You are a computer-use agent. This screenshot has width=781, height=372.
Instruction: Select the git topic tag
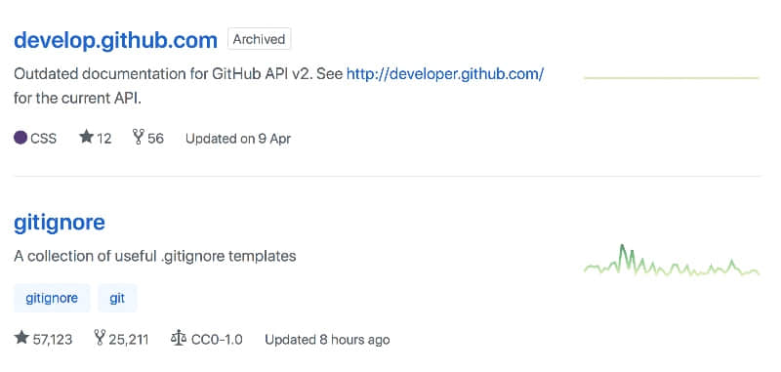(117, 299)
